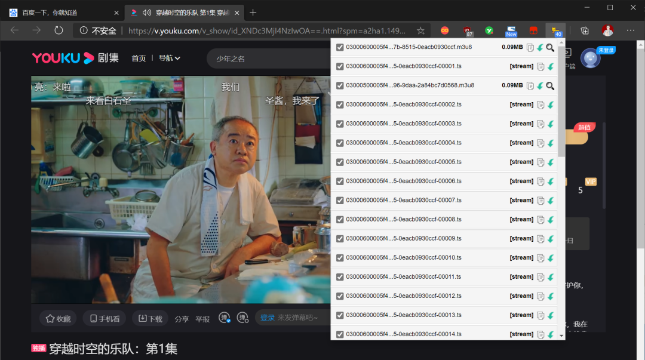Download the 00004.ts stream
Viewport: 645px width, 360px height.
pyautogui.click(x=551, y=143)
